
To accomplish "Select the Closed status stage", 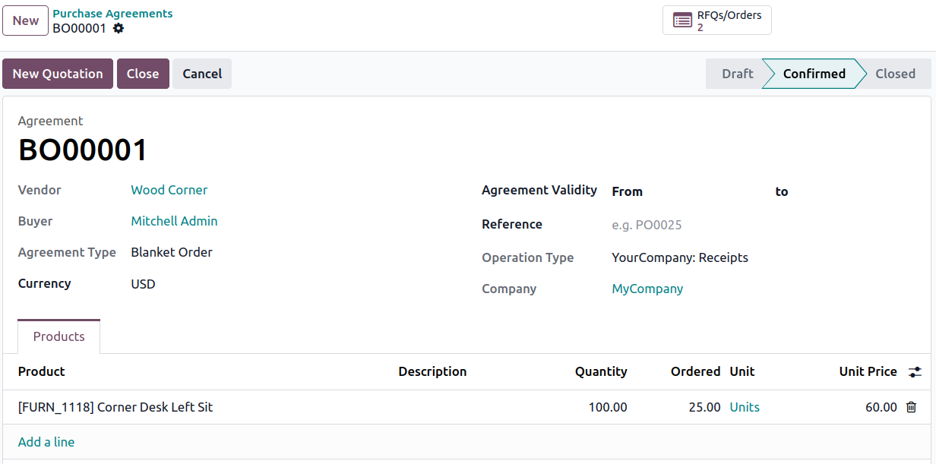I will (895, 74).
